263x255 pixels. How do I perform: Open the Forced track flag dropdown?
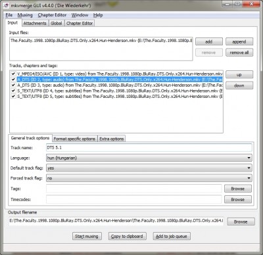click(x=149, y=178)
